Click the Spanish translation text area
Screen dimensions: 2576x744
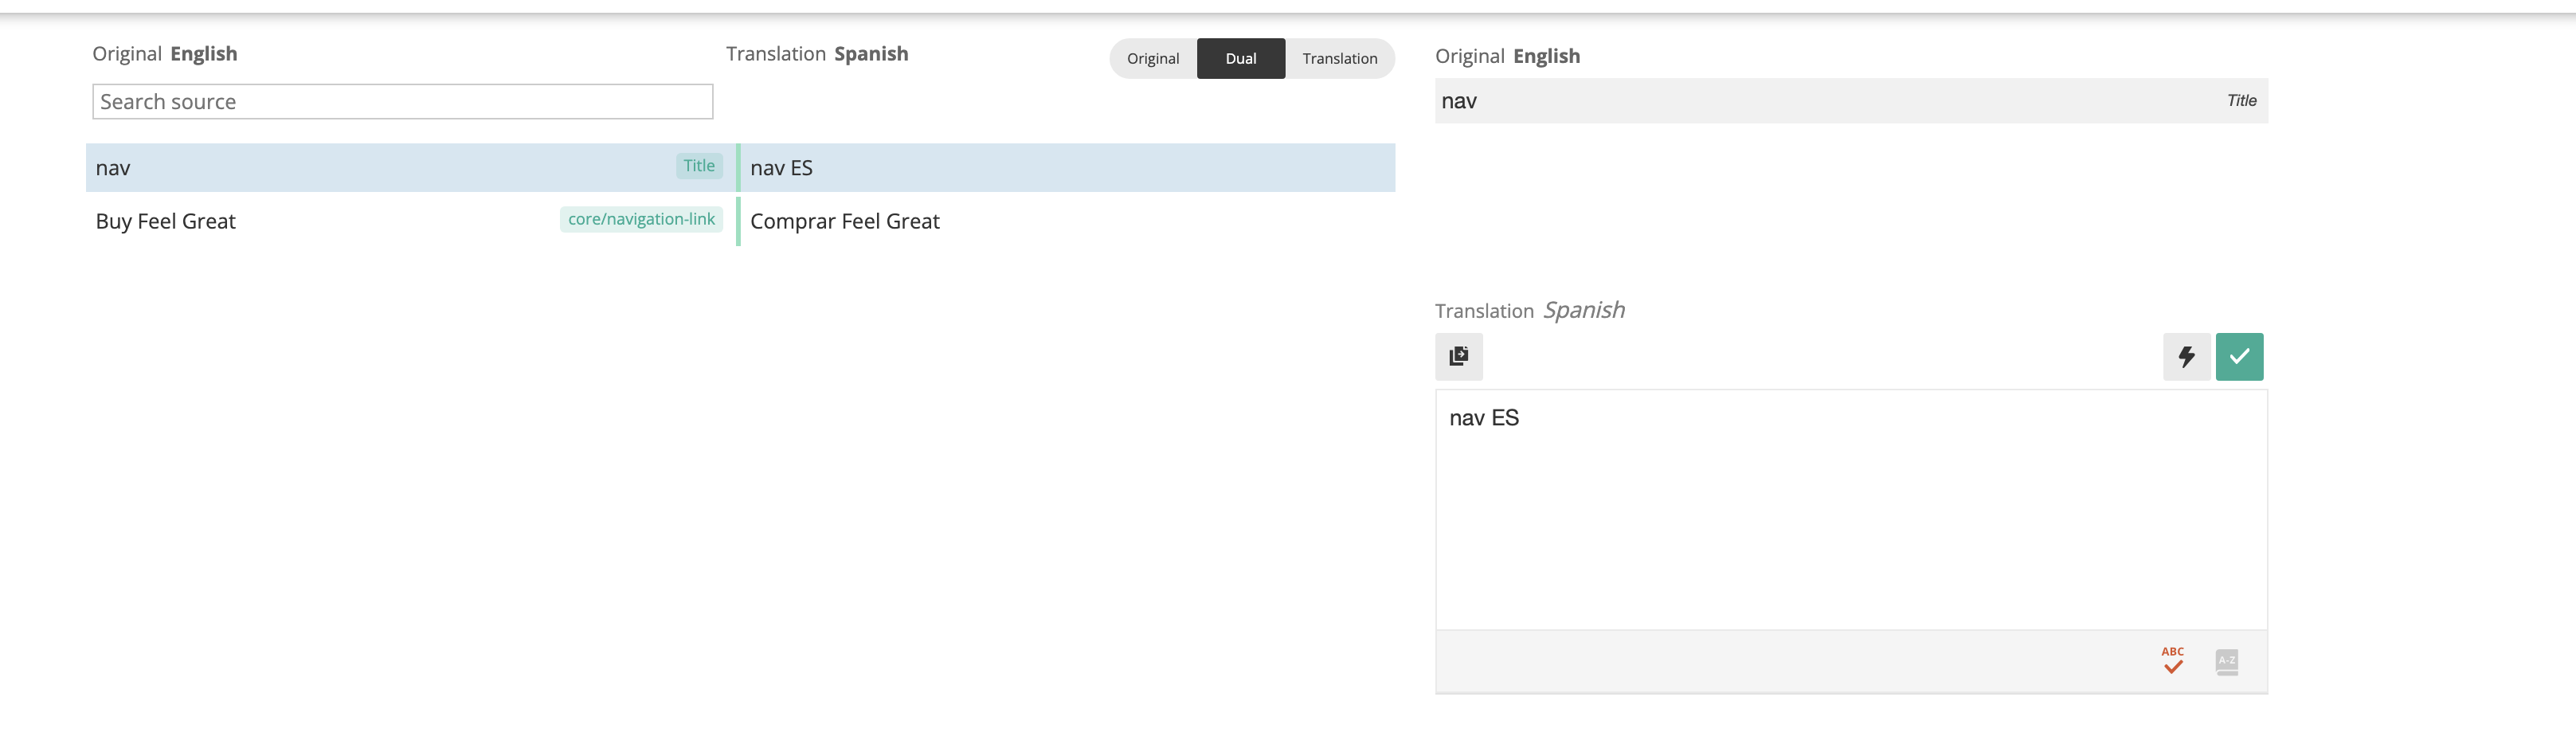point(1851,509)
